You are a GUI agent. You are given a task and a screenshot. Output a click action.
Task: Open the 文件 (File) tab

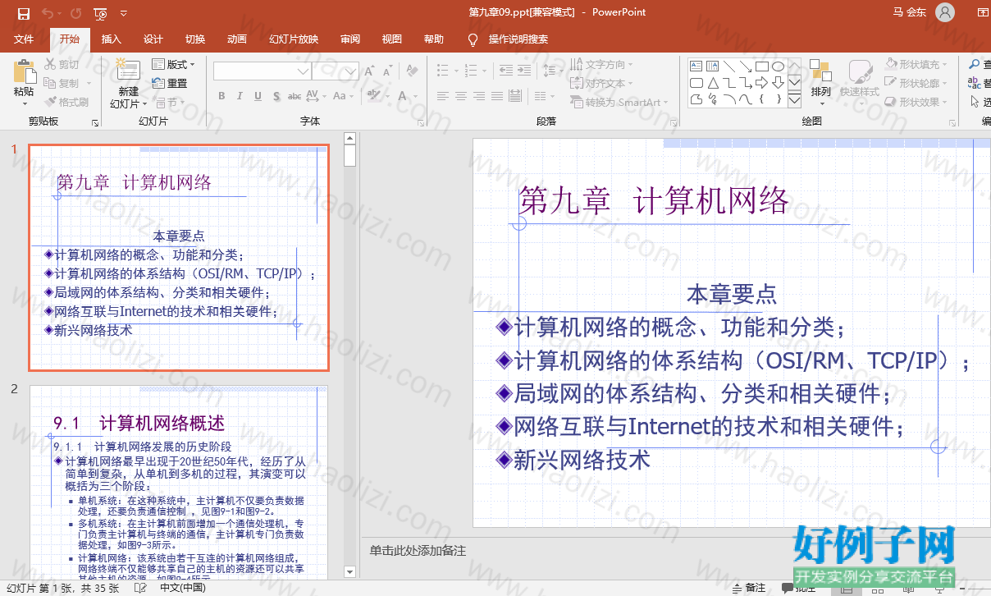pyautogui.click(x=24, y=39)
